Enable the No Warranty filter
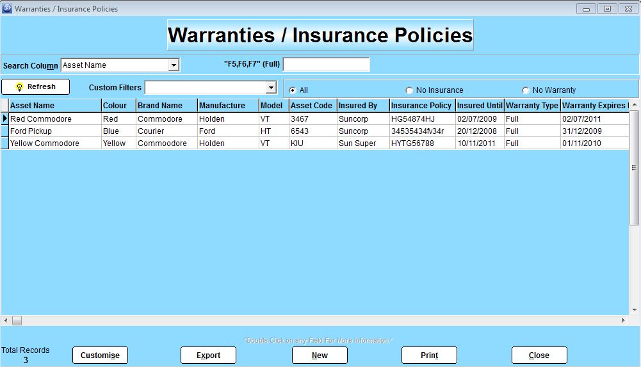 pos(526,90)
